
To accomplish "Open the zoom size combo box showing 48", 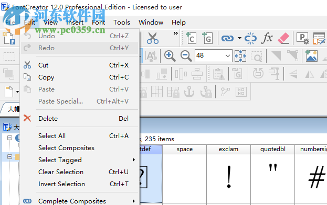I will pos(213,55).
